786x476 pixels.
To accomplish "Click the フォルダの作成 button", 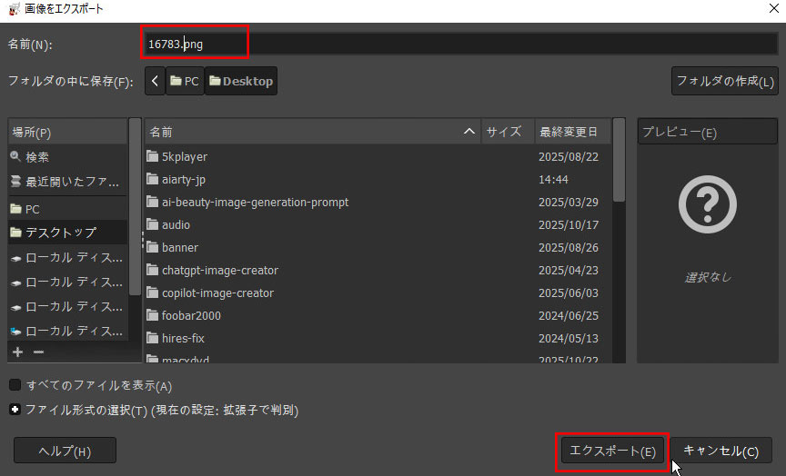I will coord(723,81).
